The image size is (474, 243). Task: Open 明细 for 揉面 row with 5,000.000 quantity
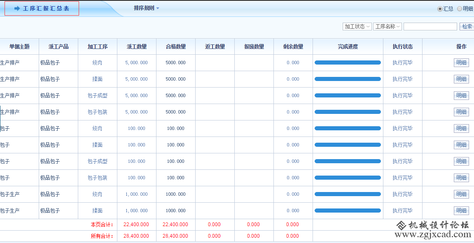tap(461, 79)
